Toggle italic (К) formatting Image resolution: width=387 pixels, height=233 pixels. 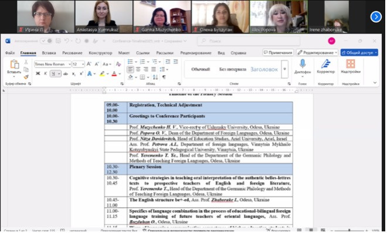[x=45, y=73]
